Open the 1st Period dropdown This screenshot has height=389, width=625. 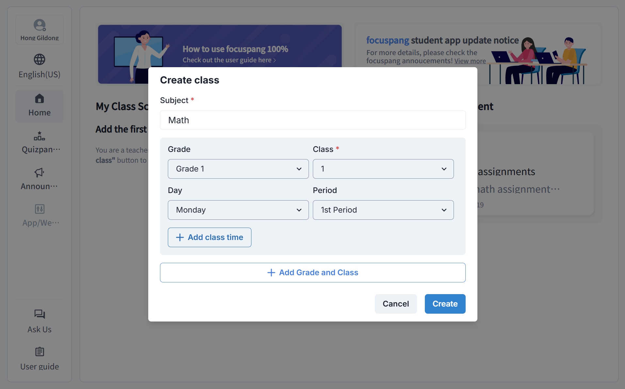383,210
